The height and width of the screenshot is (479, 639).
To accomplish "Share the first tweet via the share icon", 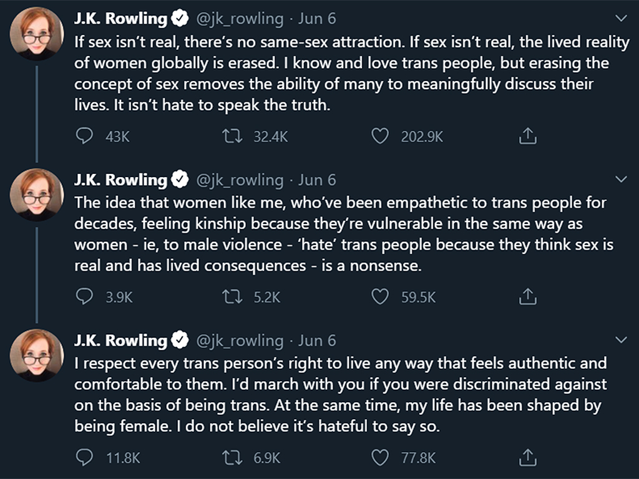I will pos(527,135).
